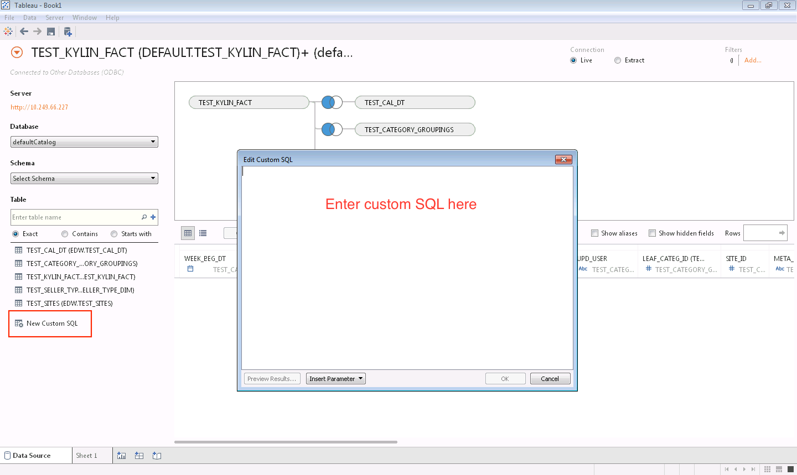This screenshot has height=475, width=797.
Task: Create a new worksheet from bottom tabs
Action: [x=122, y=456]
